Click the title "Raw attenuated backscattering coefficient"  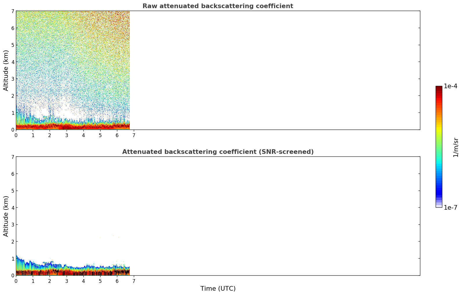tap(218, 6)
